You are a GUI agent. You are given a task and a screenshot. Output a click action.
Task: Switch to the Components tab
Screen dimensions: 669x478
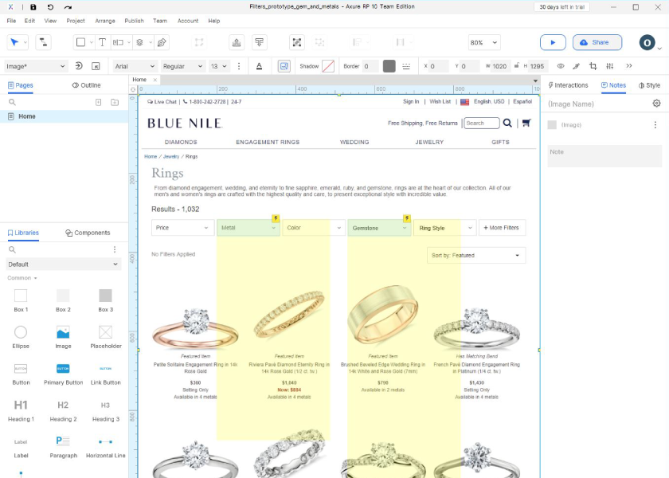(88, 233)
